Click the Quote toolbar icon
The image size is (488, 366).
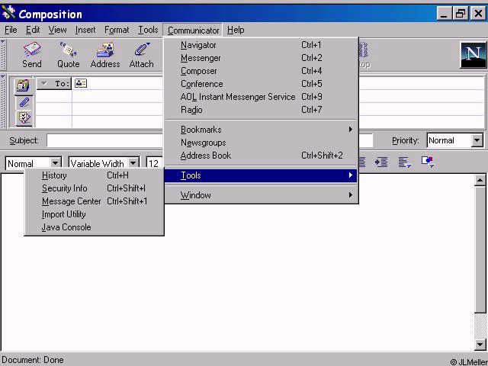pyautogui.click(x=68, y=55)
